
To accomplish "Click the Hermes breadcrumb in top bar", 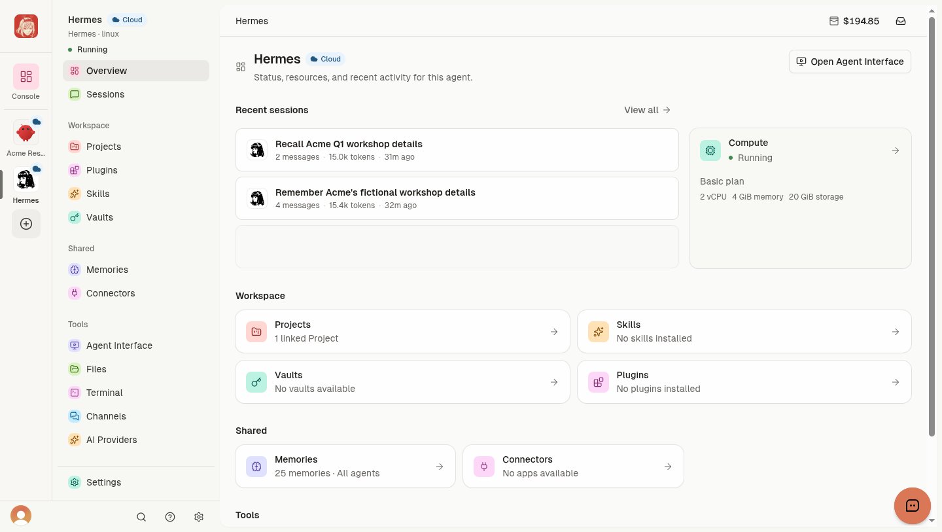I will click(252, 21).
